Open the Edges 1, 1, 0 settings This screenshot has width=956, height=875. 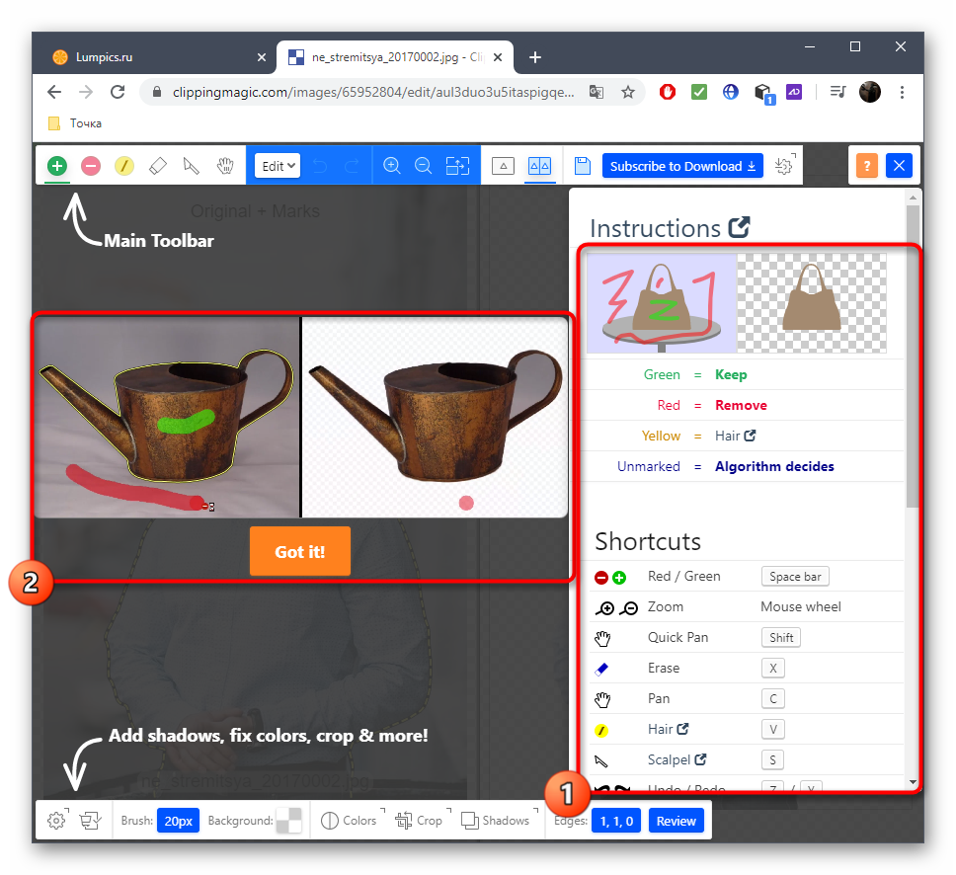coord(615,821)
